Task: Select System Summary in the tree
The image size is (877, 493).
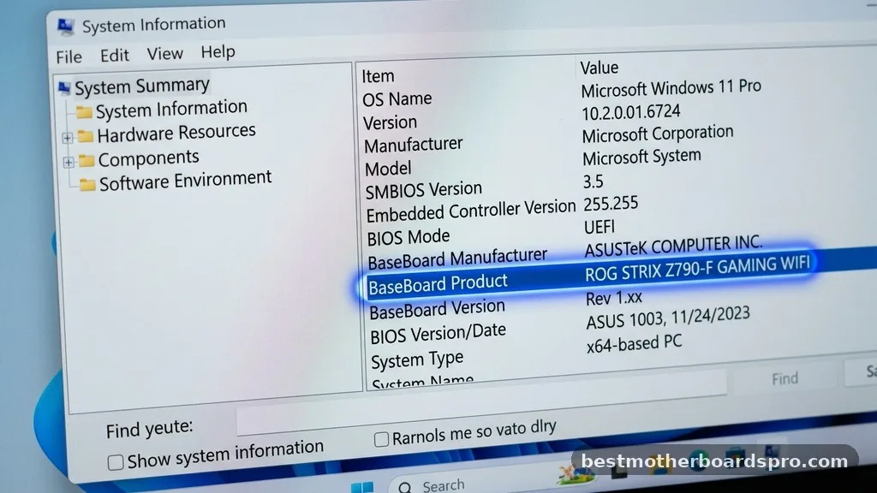Action: [x=142, y=86]
